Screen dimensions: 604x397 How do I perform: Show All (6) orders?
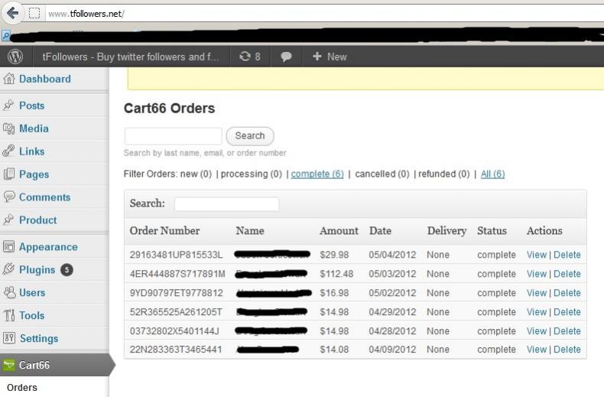pos(492,174)
